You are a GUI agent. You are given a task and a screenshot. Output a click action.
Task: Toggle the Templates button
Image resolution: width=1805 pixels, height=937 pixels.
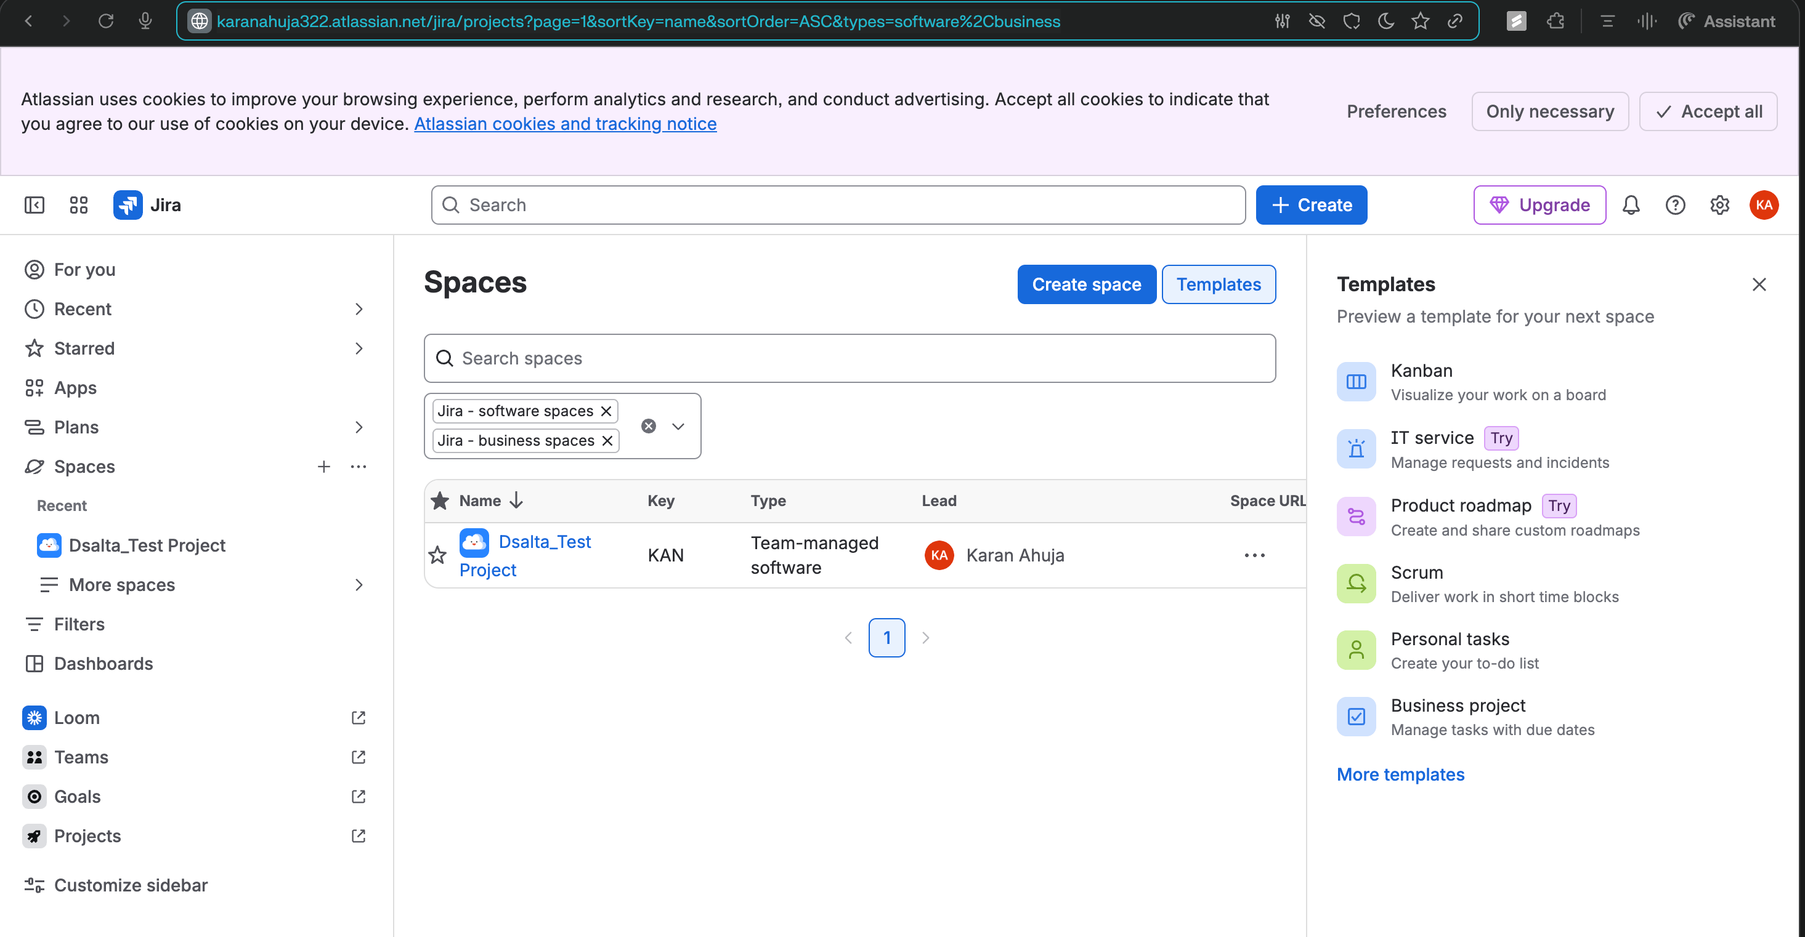[1219, 284]
